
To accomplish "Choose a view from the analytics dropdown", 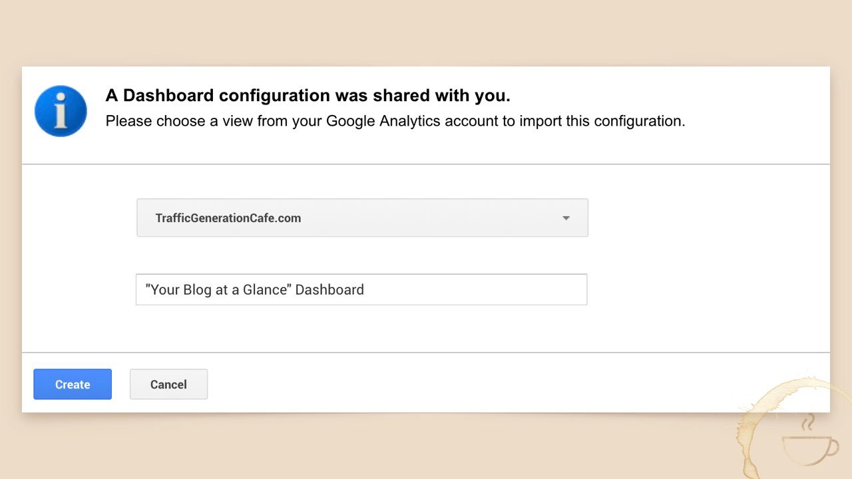I will 362,218.
